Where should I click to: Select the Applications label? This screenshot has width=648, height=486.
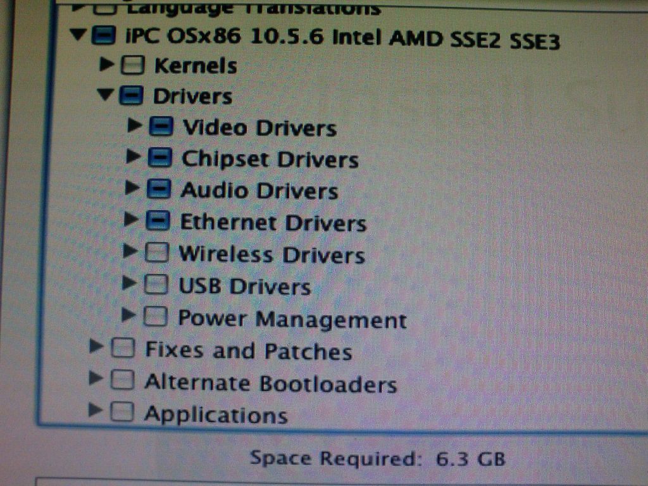pyautogui.click(x=216, y=415)
